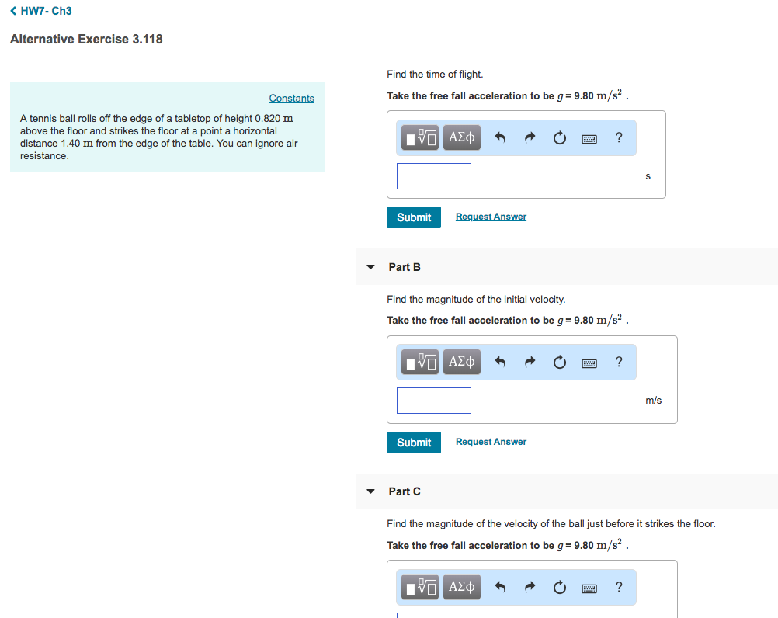The height and width of the screenshot is (618, 778).
Task: Click the keyboard icon in Part A toolbar
Action: 589,137
